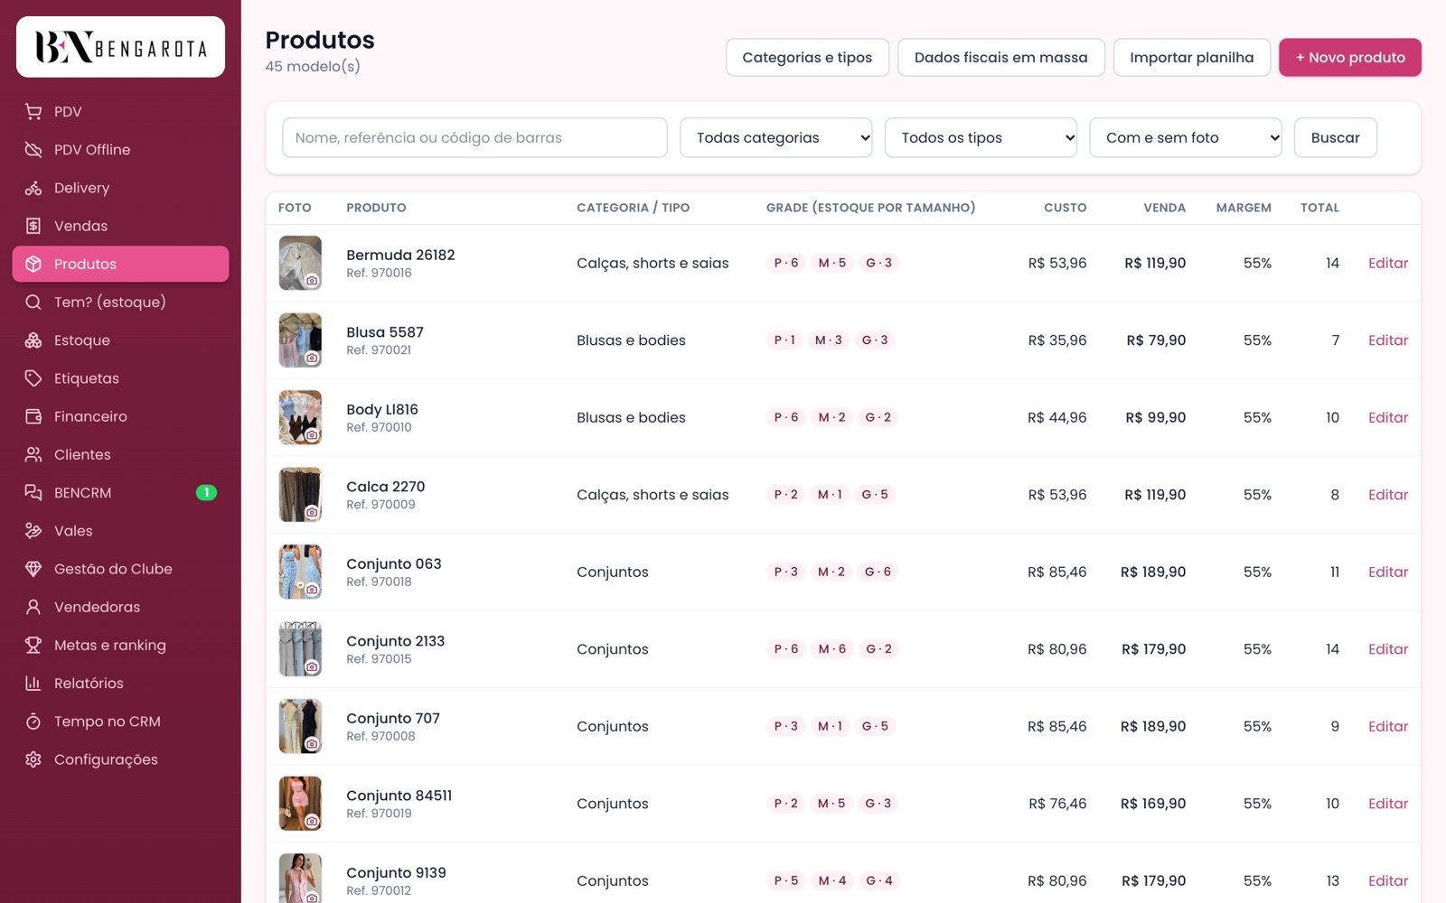
Task: Click the G·6 size chip for Conjunto 063
Action: tap(878, 572)
